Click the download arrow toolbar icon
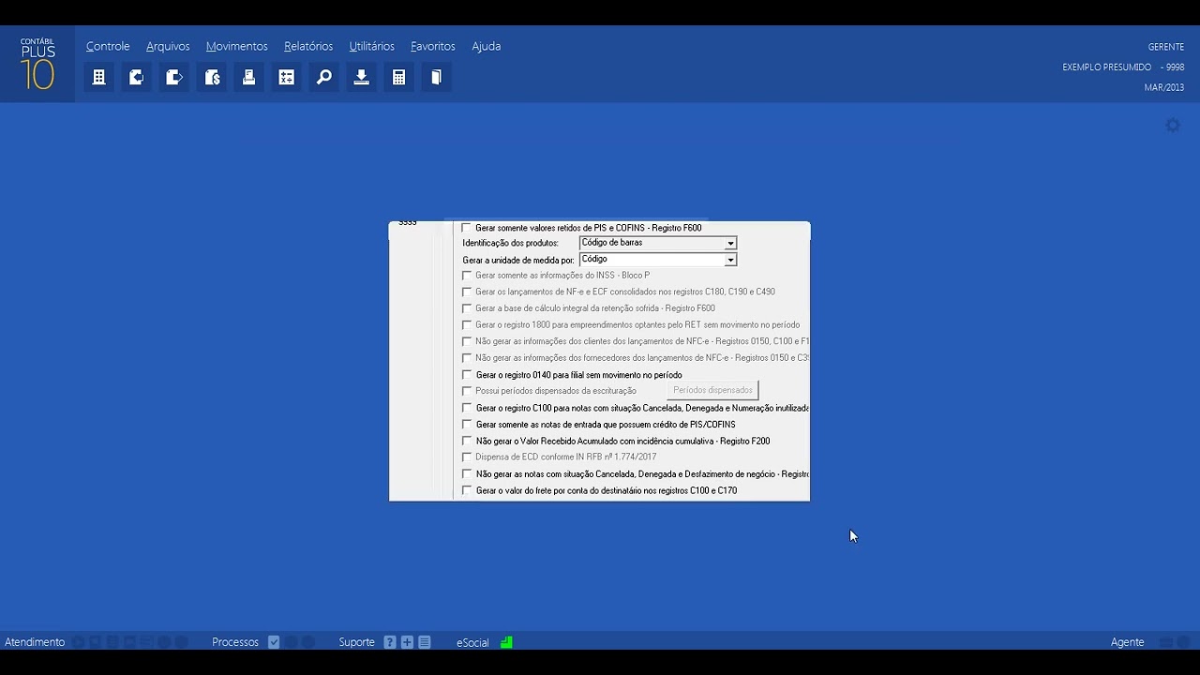This screenshot has width=1200, height=675. click(361, 78)
